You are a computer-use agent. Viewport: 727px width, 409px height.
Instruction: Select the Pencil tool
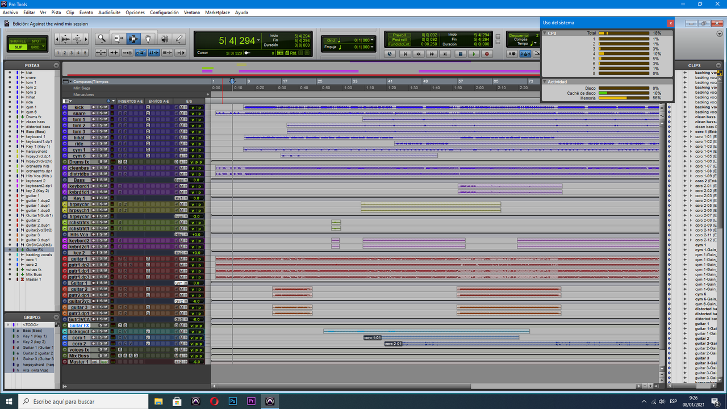point(179,39)
